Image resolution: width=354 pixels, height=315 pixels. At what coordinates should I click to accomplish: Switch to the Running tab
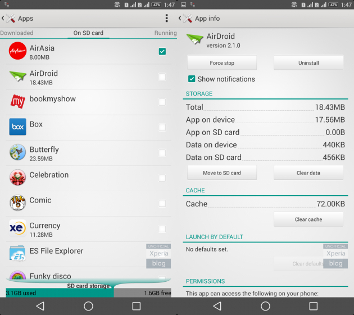pos(165,33)
